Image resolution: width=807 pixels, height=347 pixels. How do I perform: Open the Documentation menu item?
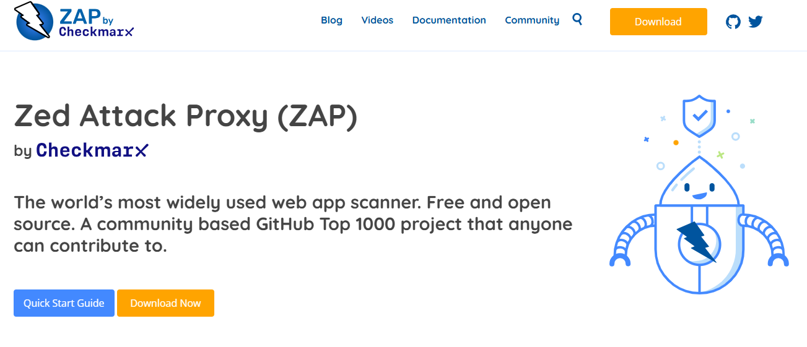point(449,20)
